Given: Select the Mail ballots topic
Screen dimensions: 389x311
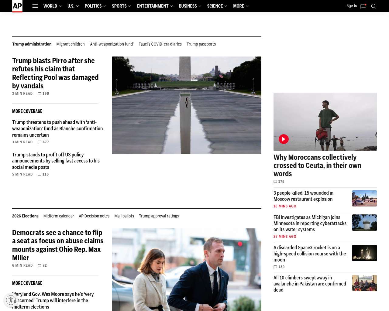Looking at the screenshot, I should tap(124, 216).
